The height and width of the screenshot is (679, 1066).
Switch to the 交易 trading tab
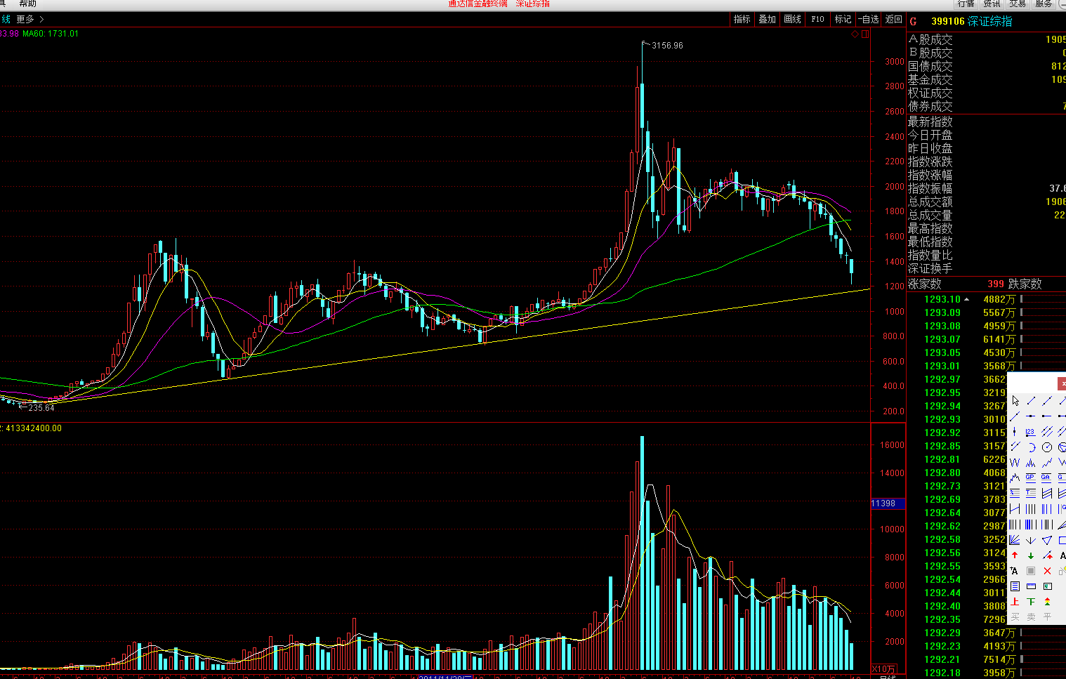(x=1018, y=4)
